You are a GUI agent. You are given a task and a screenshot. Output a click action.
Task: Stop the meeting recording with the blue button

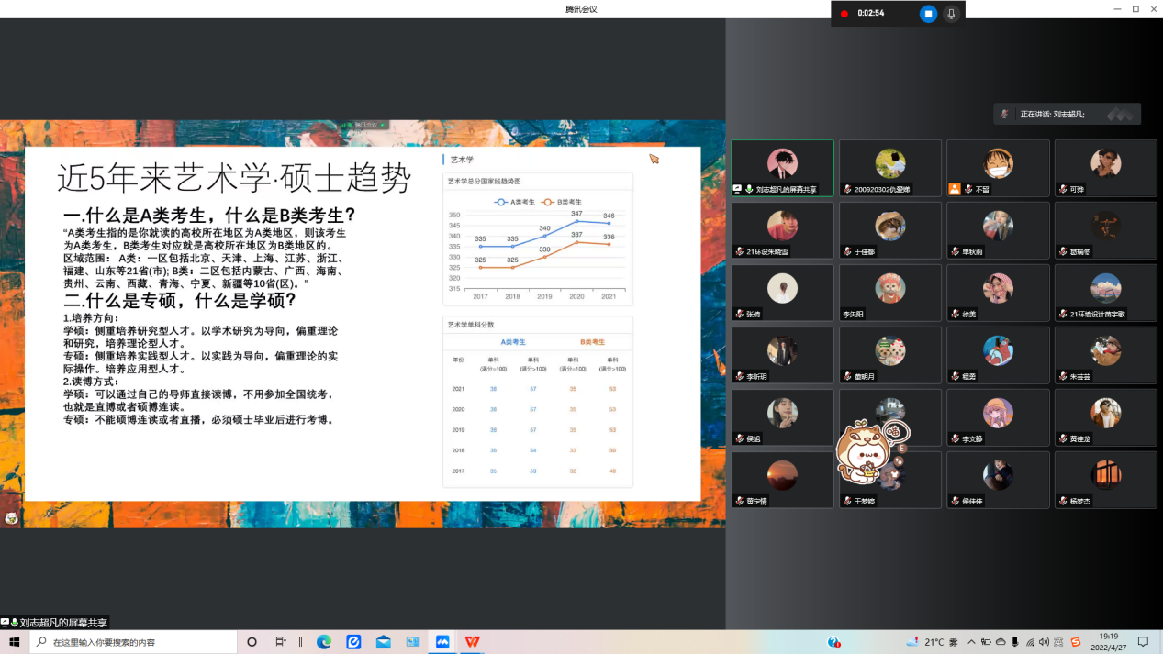click(x=929, y=13)
